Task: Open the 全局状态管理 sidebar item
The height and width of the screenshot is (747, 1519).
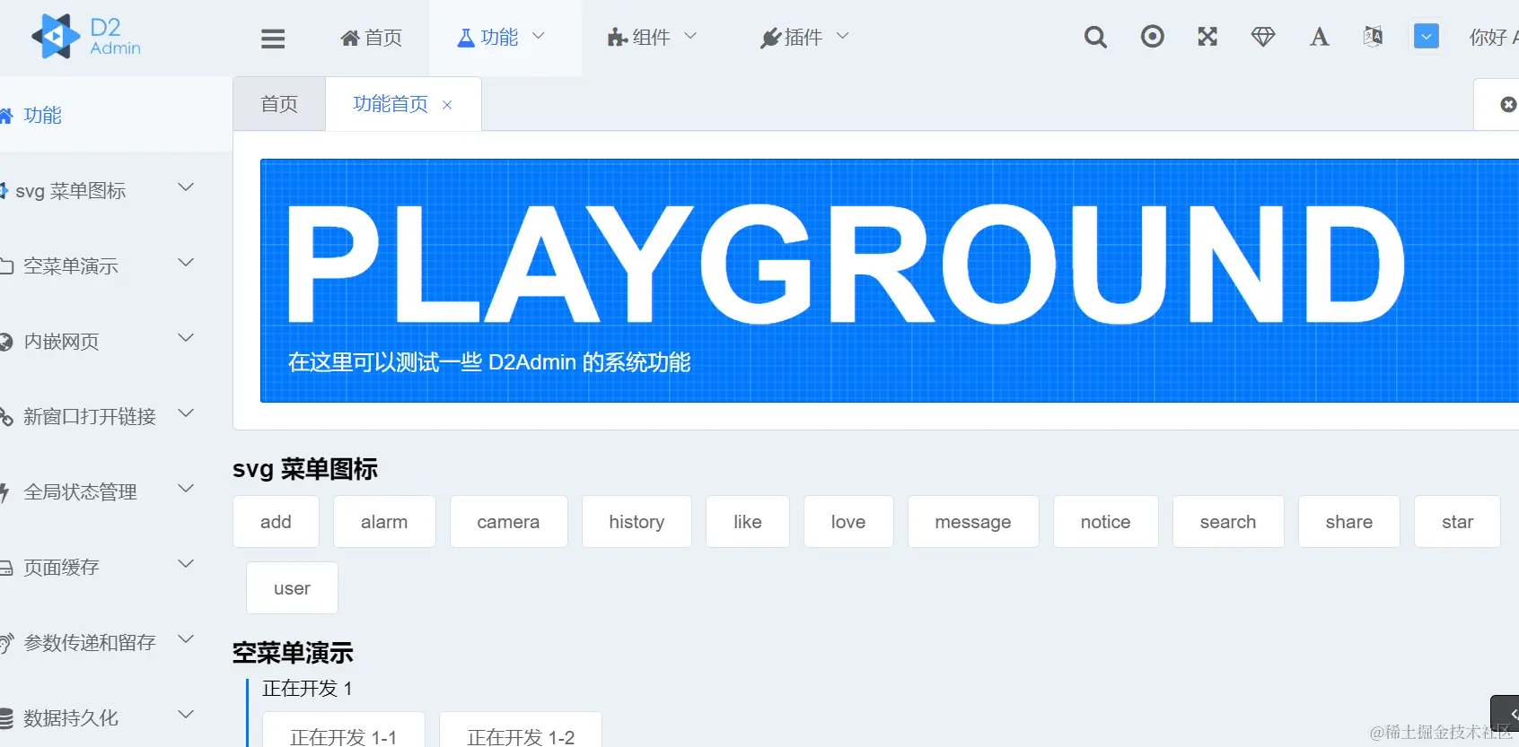Action: (116, 491)
